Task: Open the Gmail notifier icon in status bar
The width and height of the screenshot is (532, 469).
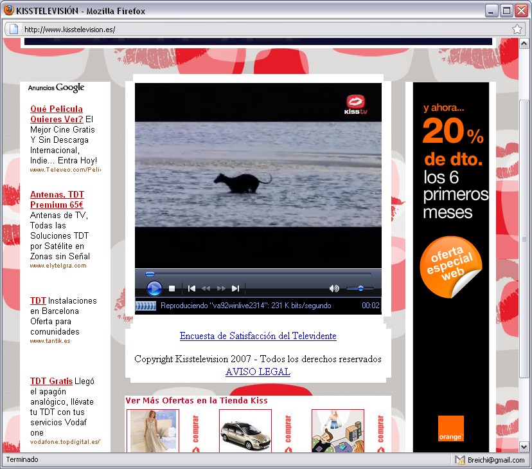Action: coord(460,460)
